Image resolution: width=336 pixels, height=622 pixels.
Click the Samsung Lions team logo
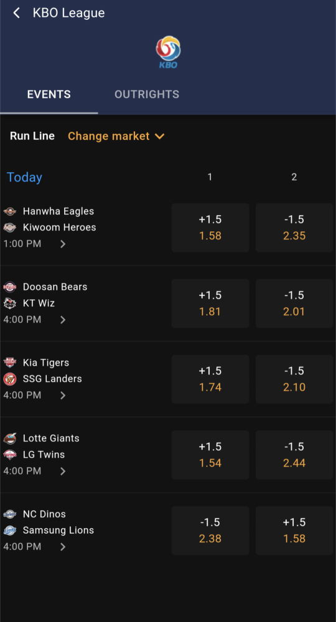point(10,531)
